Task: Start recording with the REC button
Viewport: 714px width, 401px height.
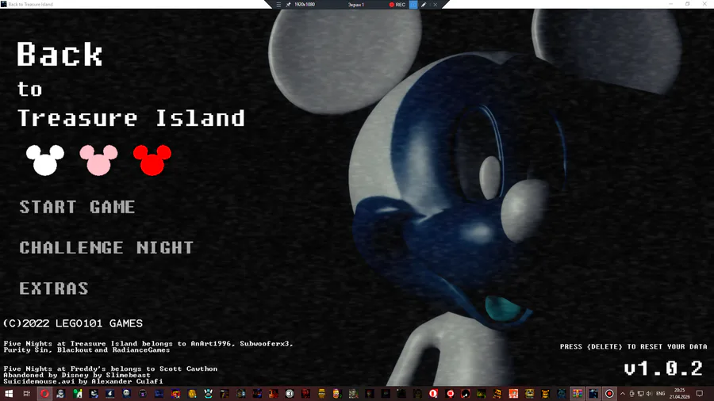Action: point(397,5)
